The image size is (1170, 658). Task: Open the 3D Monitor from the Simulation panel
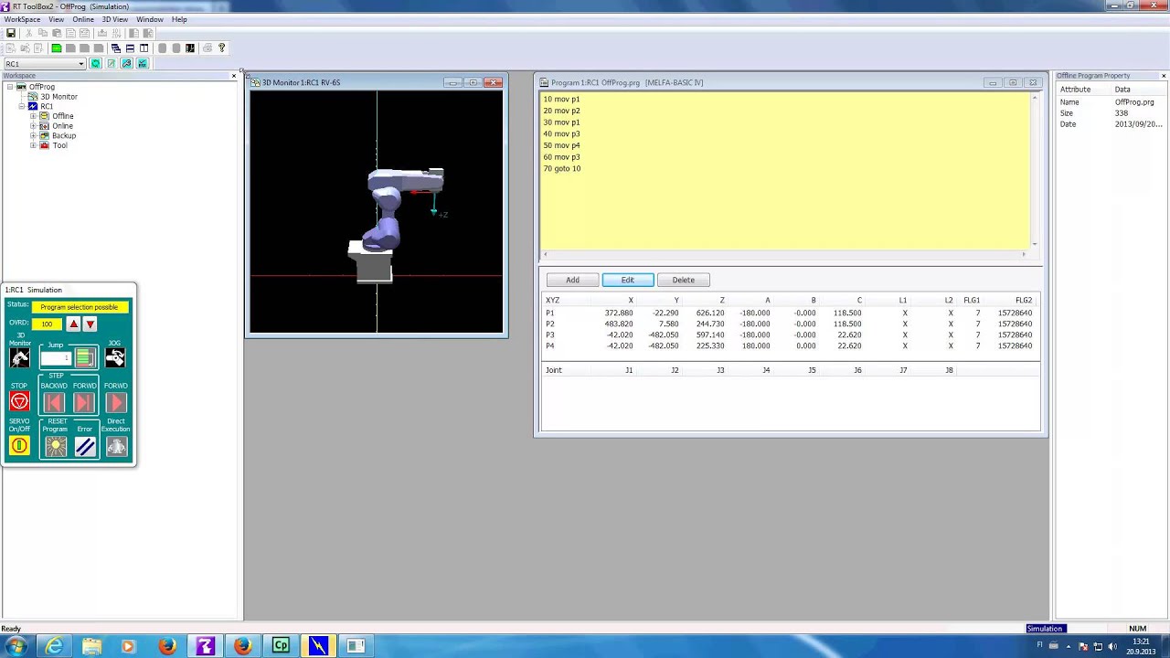click(x=19, y=358)
